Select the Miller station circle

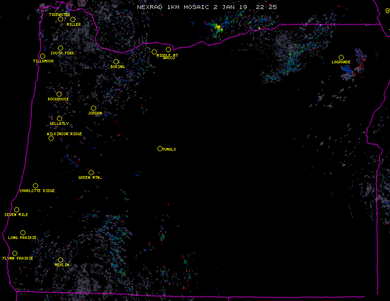73,19
